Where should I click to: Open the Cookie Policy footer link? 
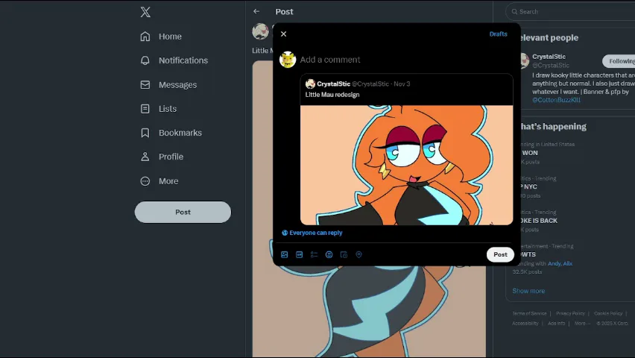(x=608, y=313)
